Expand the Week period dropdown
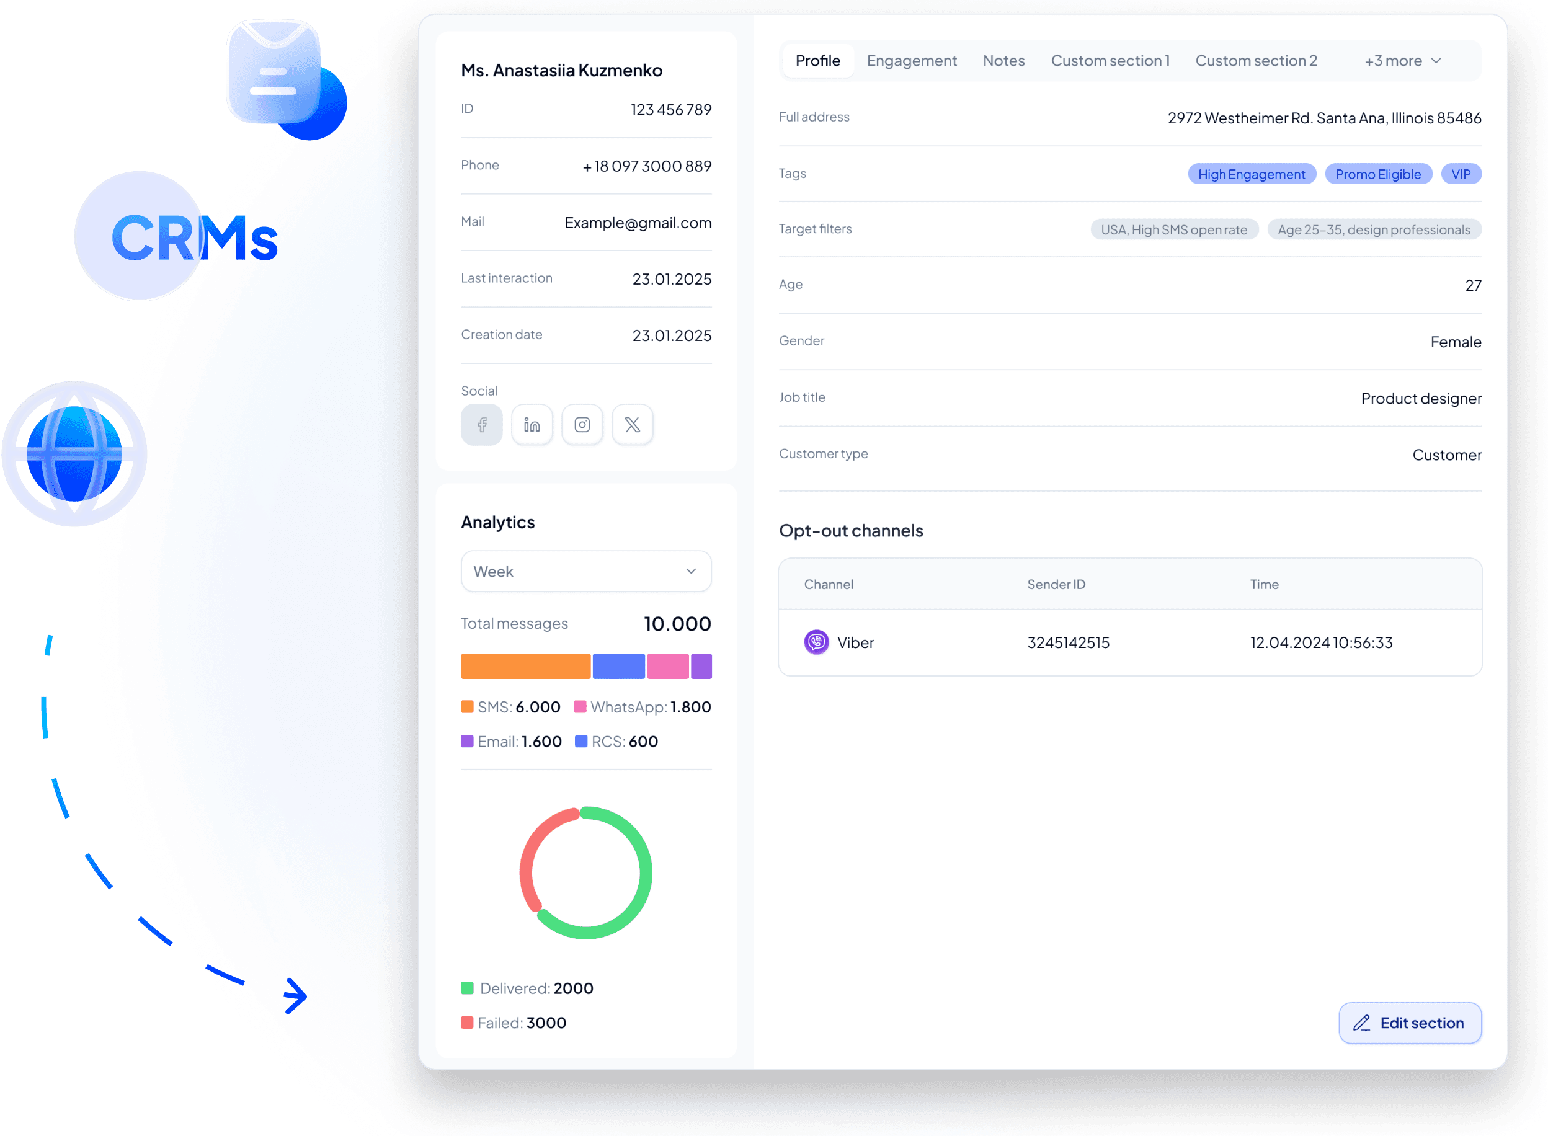 [586, 572]
